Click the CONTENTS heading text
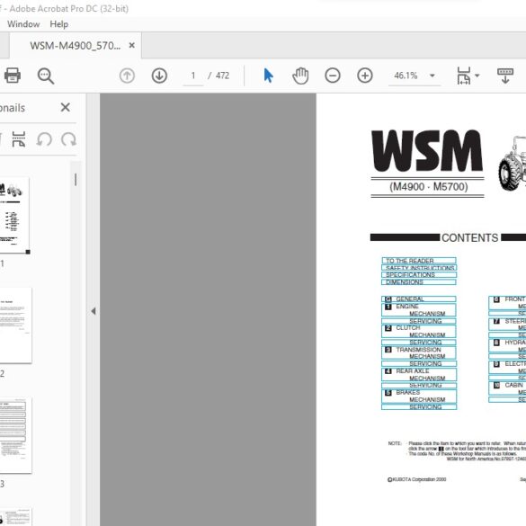 (x=469, y=238)
